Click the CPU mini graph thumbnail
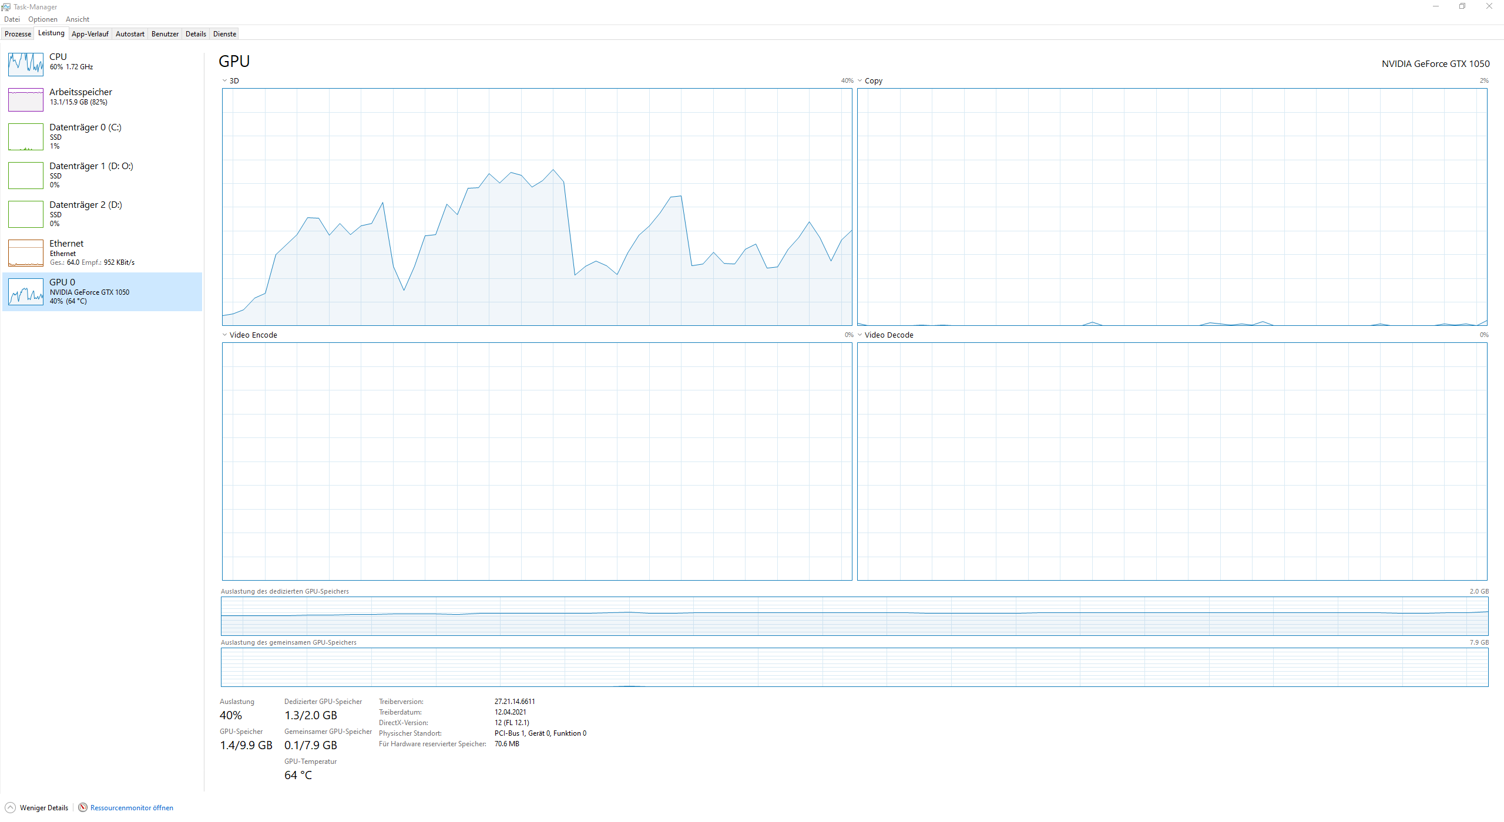The width and height of the screenshot is (1504, 822). (x=26, y=64)
